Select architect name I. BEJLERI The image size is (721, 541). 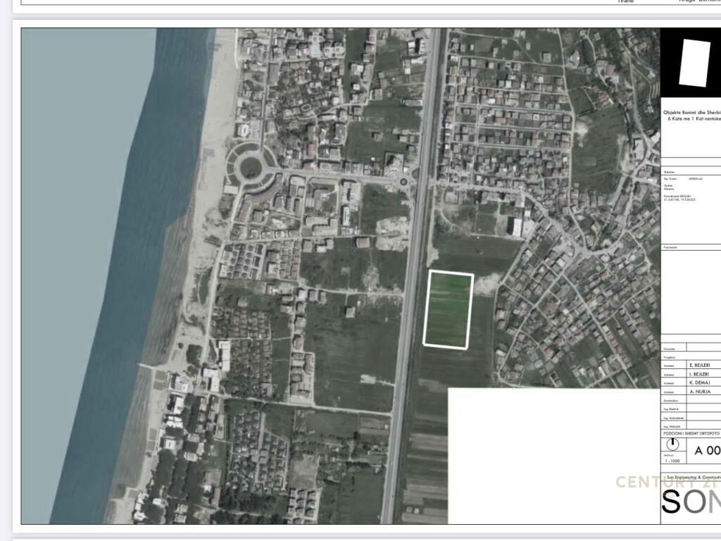click(x=699, y=374)
